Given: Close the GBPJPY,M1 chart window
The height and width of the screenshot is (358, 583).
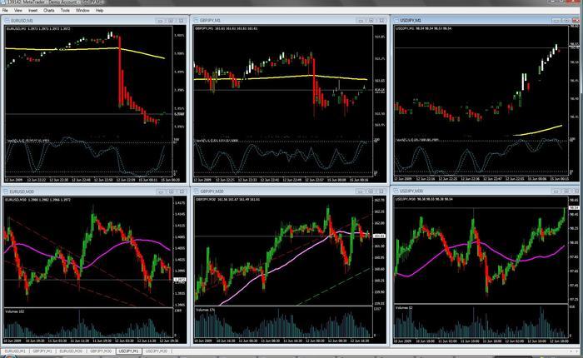Looking at the screenshot, I should point(381,21).
